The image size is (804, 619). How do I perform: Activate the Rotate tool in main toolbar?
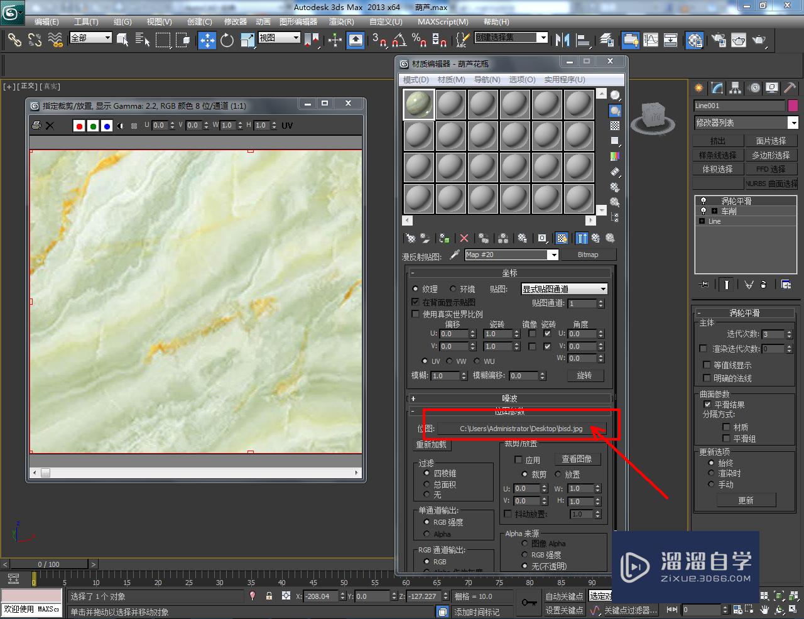[227, 40]
